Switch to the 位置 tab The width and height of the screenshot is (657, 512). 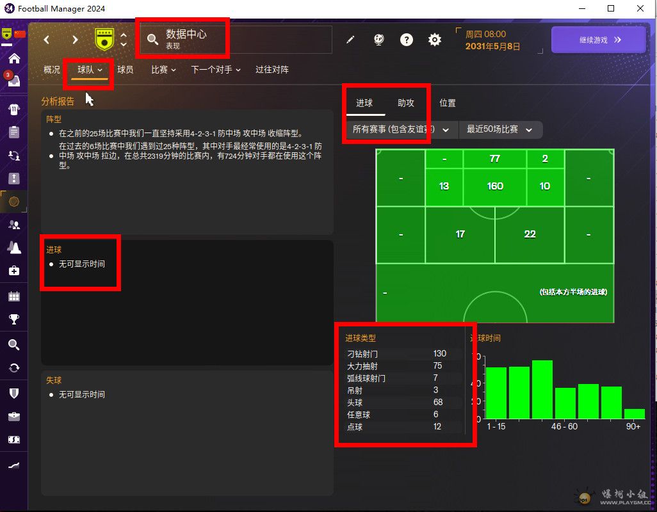click(448, 103)
